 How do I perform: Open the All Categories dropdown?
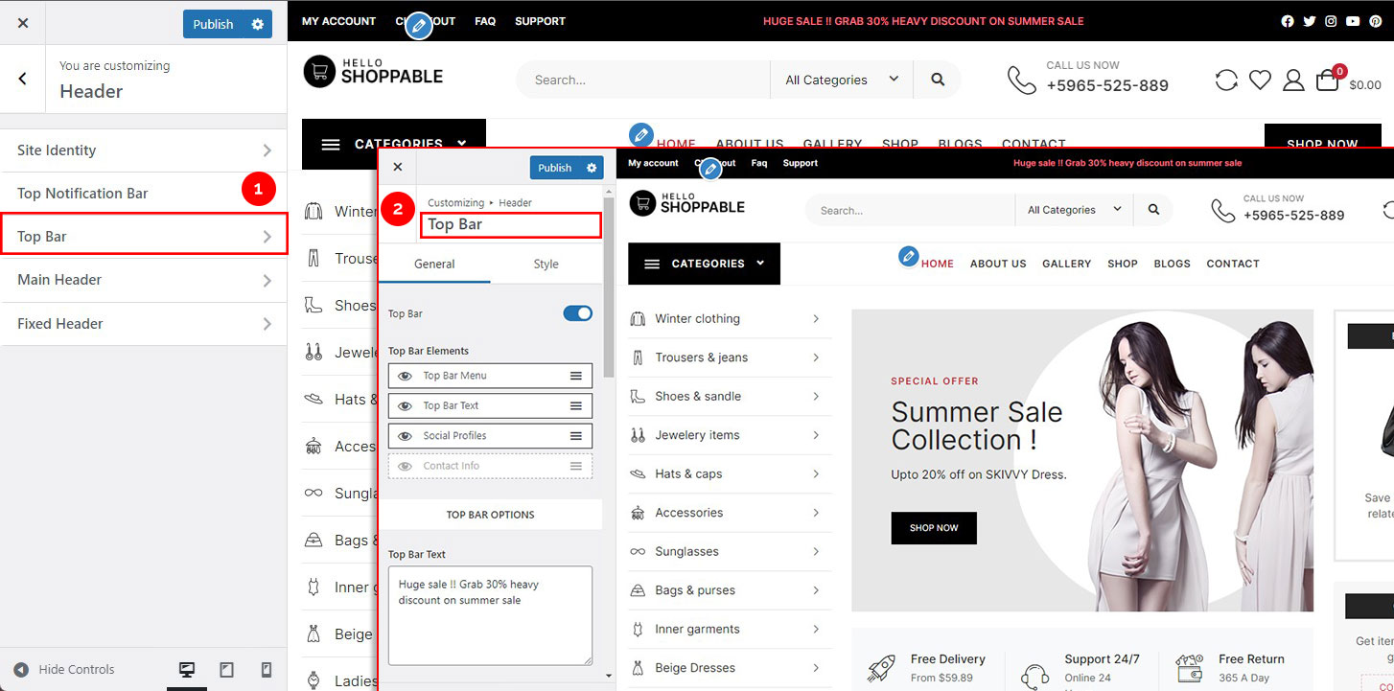[841, 80]
